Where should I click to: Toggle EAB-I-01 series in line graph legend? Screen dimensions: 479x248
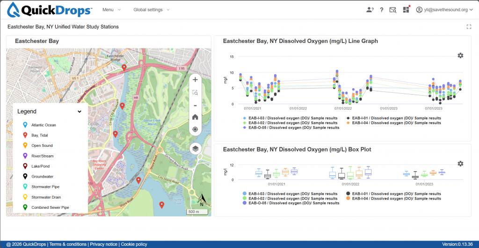394,118
